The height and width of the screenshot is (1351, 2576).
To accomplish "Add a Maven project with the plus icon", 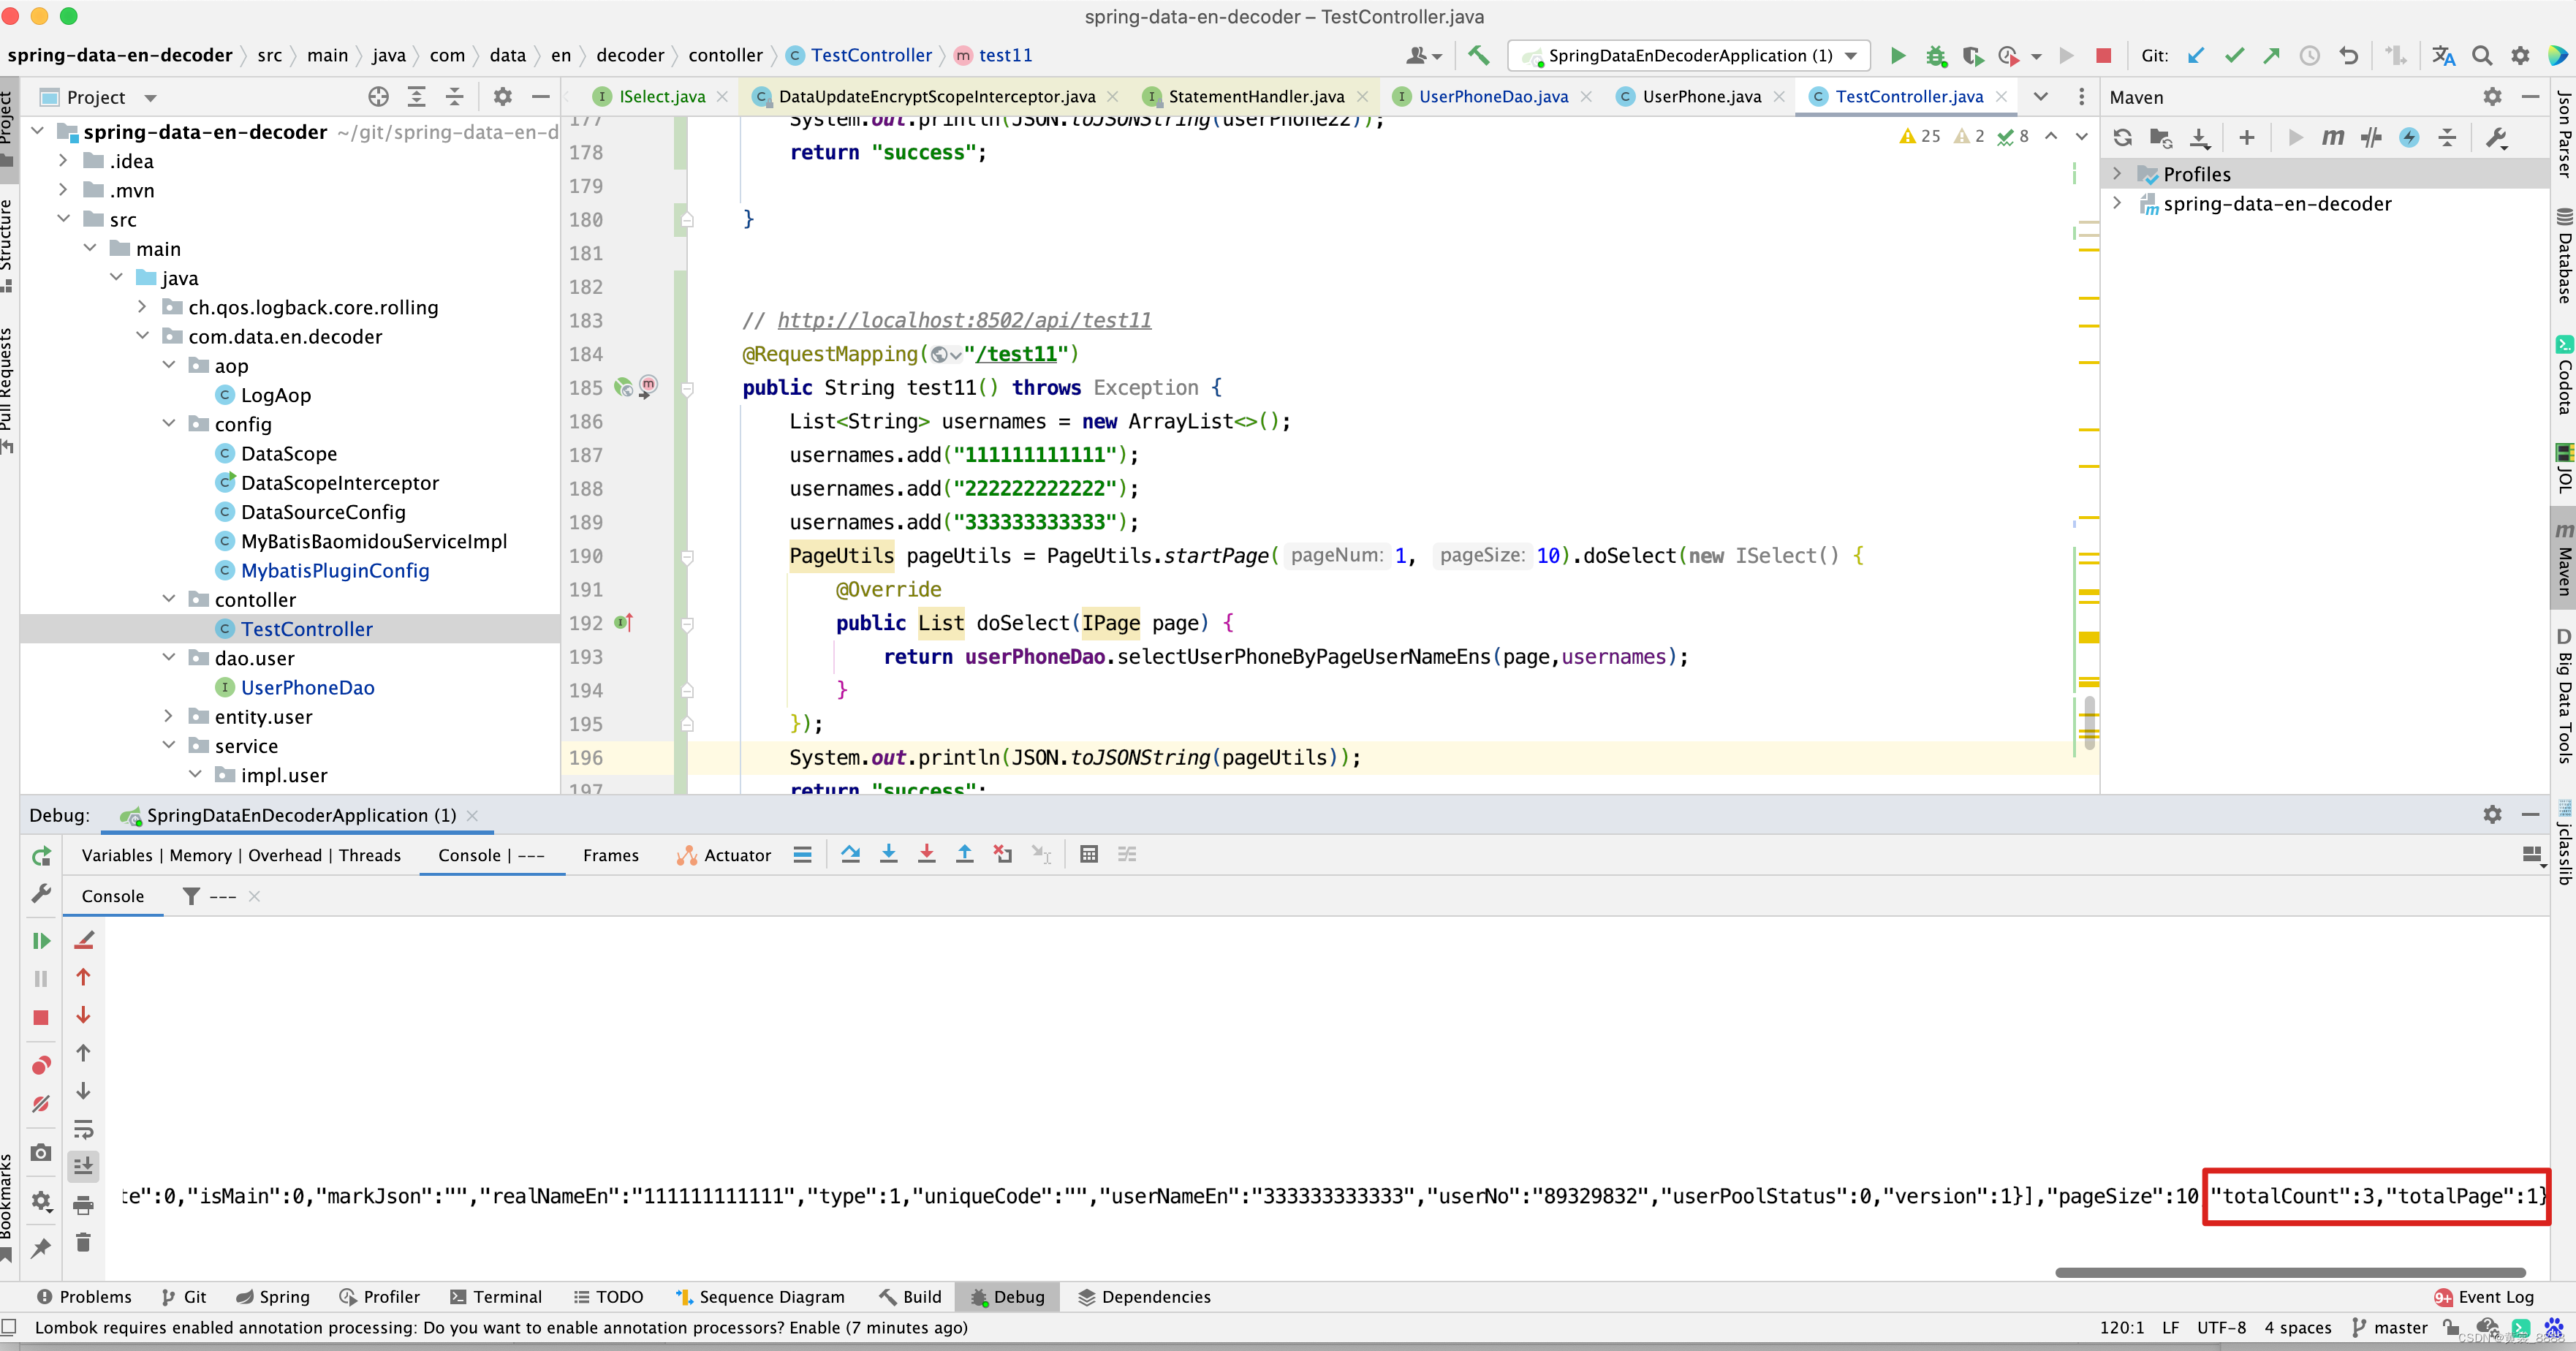I will point(2247,138).
